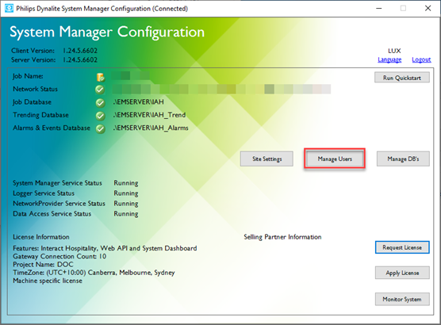Click the System Manager Configuration heading

[x=107, y=32]
